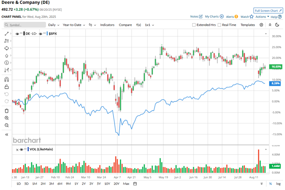Select the 1M time range
Screen dimensions: 285x190
[x=35, y=184]
